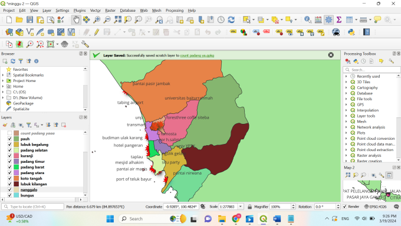Click the Zoom Full extent icon
Image resolution: width=401 pixels, height=226 pixels.
point(117,19)
